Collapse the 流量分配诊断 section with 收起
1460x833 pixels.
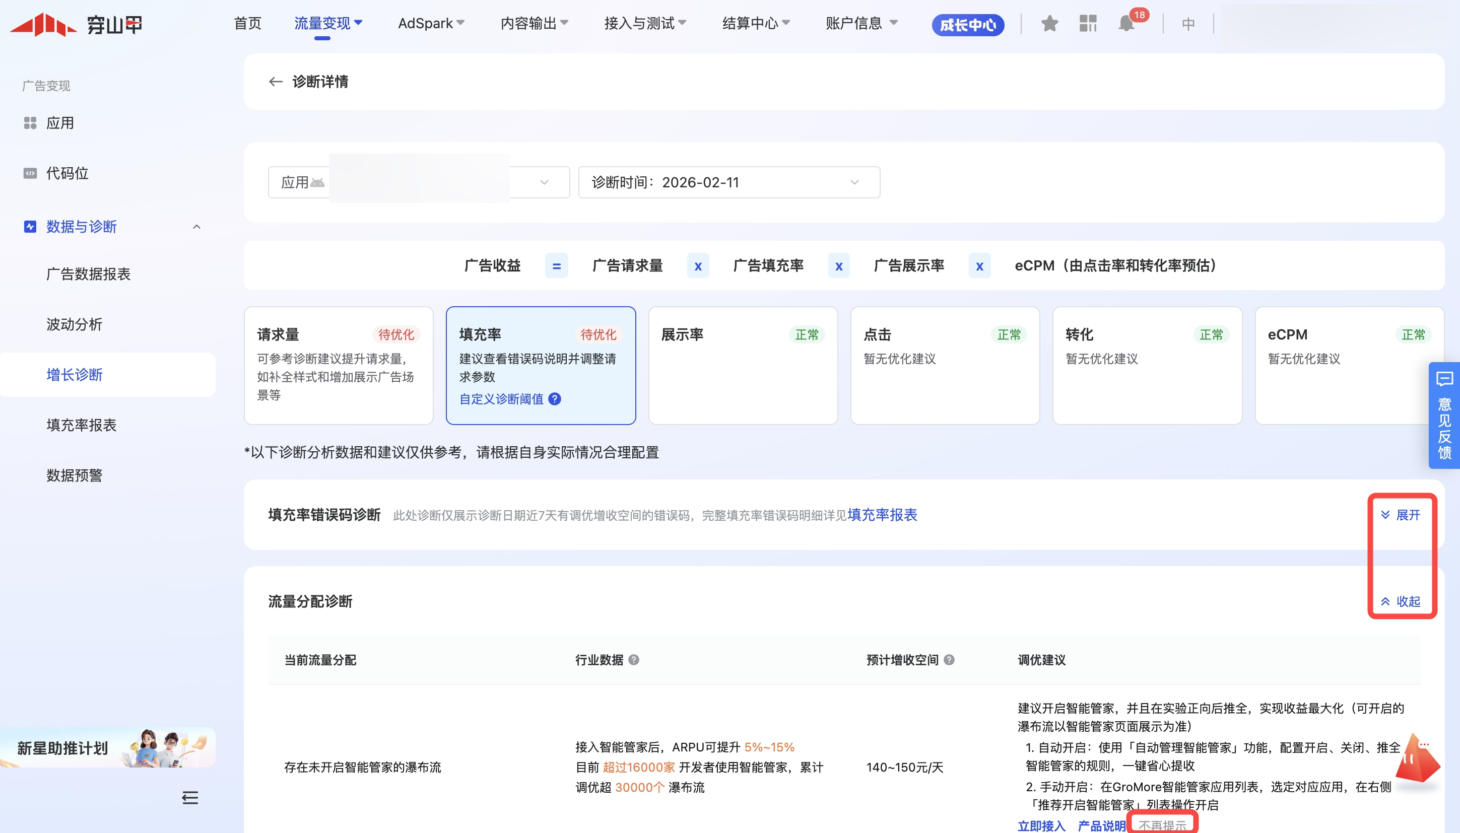point(1400,601)
